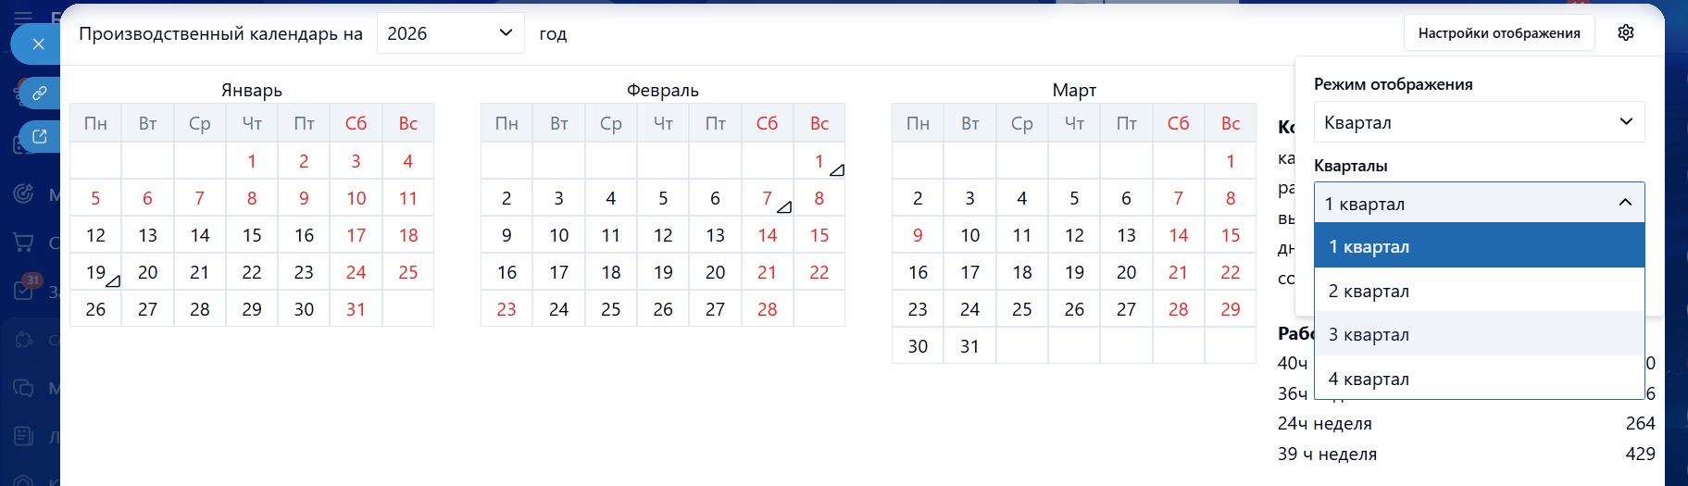The width and height of the screenshot is (1688, 486).
Task: Click the '39 ч неделя' row label
Action: tap(1328, 454)
